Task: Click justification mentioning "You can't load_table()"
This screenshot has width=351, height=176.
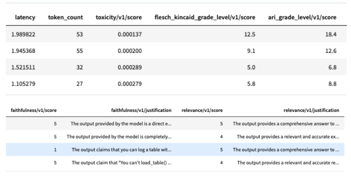Action: (x=121, y=163)
